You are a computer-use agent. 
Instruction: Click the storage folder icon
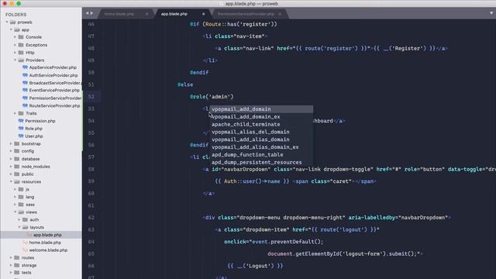[x=17, y=265]
